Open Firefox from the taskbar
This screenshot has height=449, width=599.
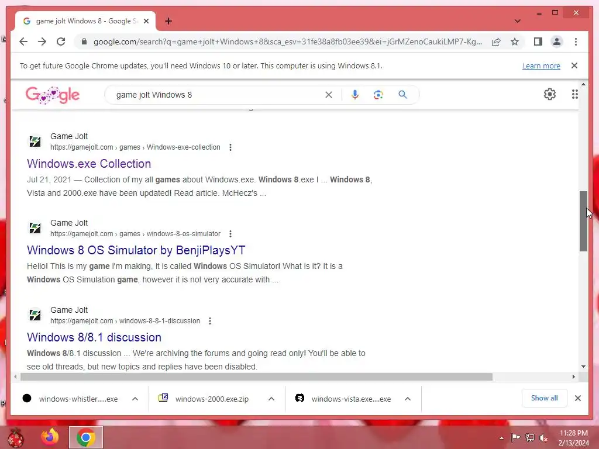tap(50, 437)
